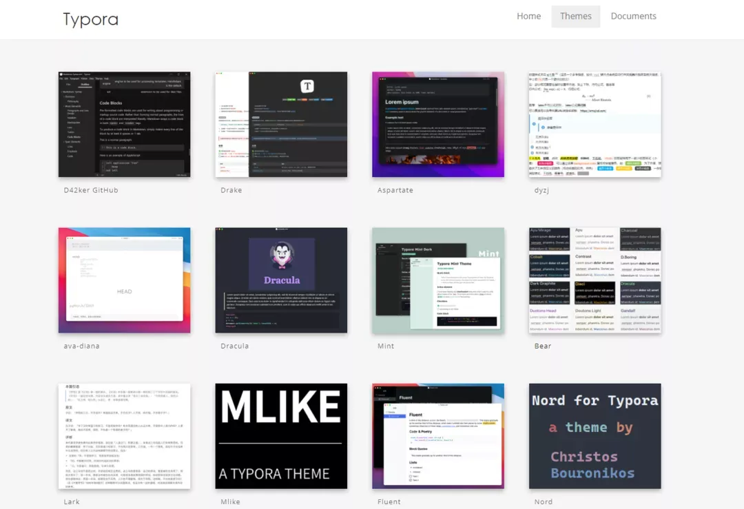Select the Themes navigation tab
This screenshot has height=509, width=744.
575,17
